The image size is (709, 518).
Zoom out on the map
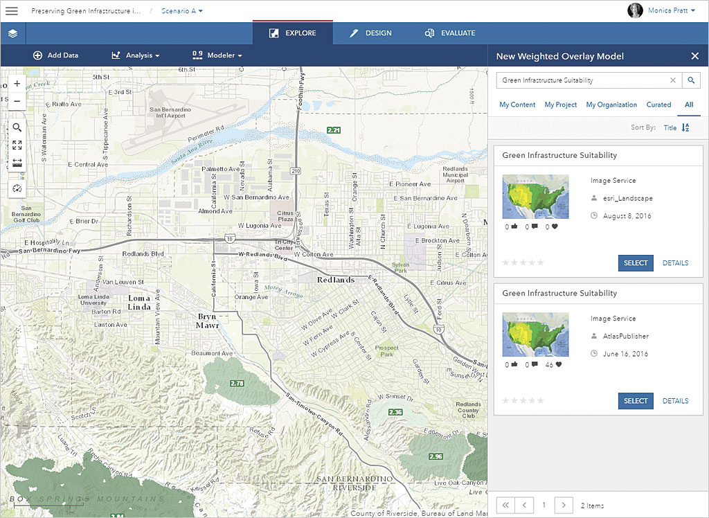click(x=17, y=101)
